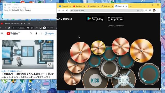Hit the FLOOR tom drum
The width and height of the screenshot is (165, 93).
[x=149, y=74]
